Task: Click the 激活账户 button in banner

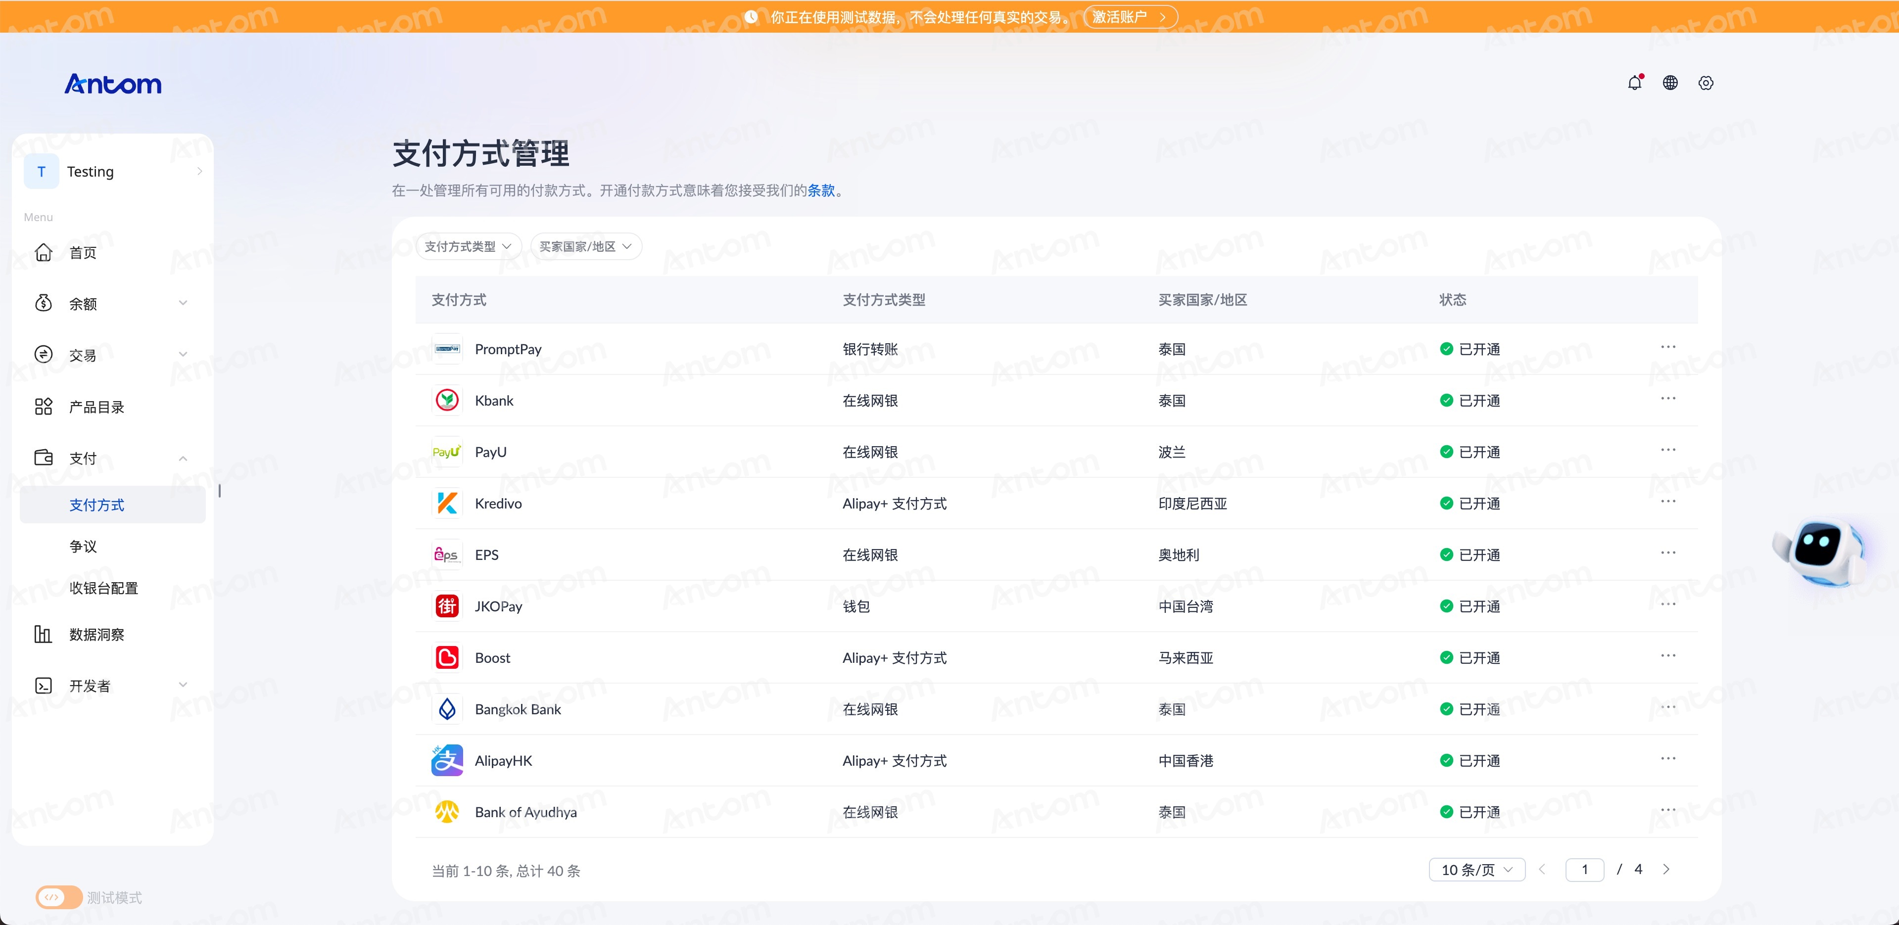Action: click(x=1130, y=17)
